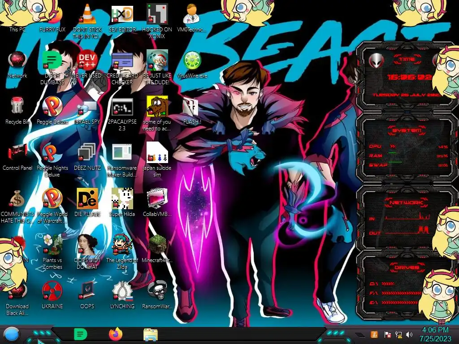
Task: Click the NETWORK OUT graph
Action: point(408,231)
